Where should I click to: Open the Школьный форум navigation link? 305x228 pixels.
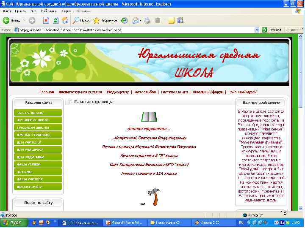pos(208,92)
